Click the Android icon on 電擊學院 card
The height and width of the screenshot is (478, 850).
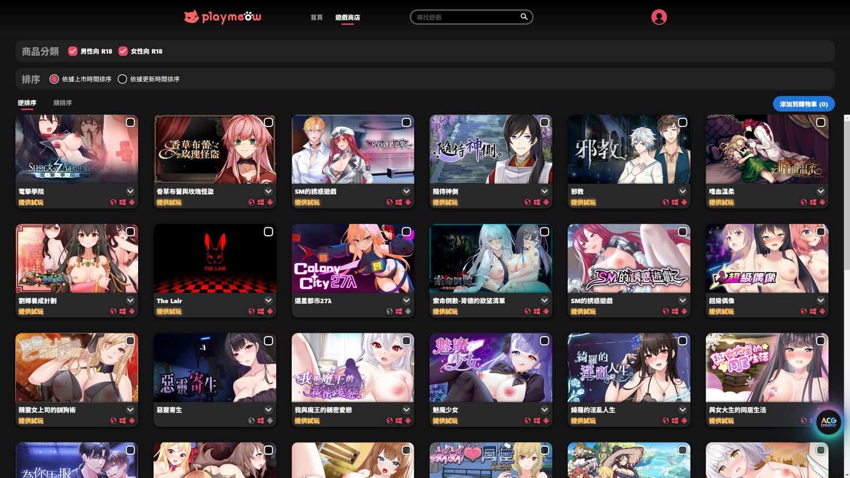(132, 202)
